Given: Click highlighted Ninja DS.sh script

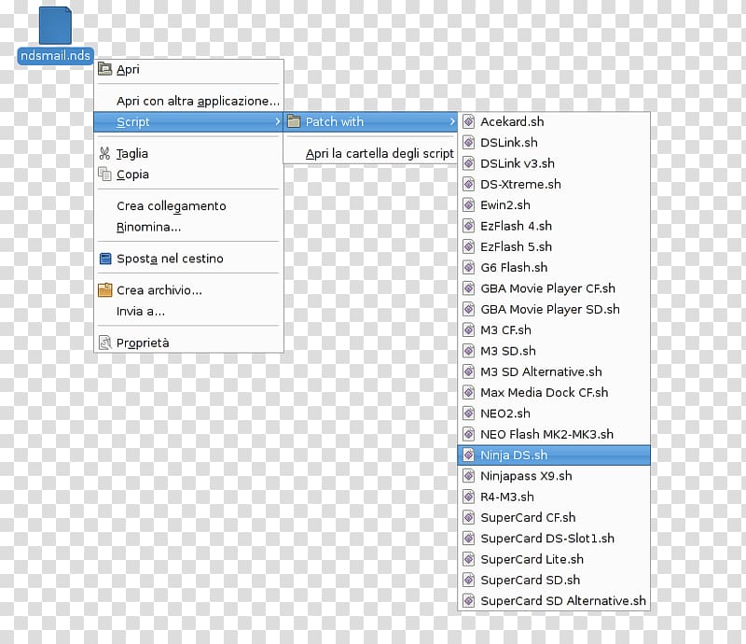Looking at the screenshot, I should click(554, 455).
